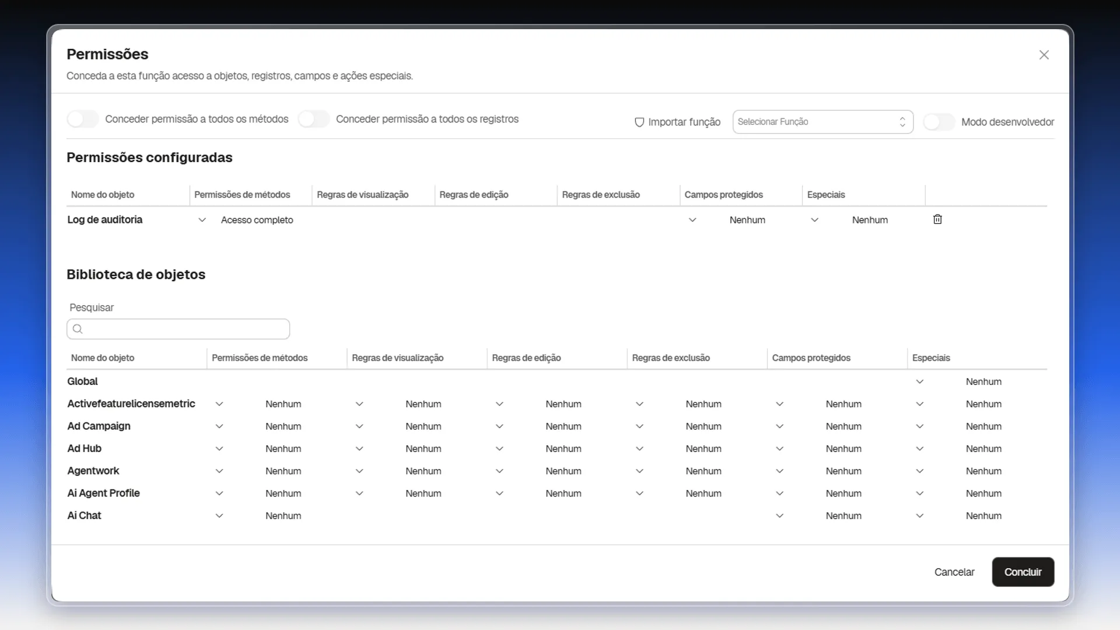Click the magnifier icon in Pesquisar field
1120x630 pixels.
tap(78, 329)
